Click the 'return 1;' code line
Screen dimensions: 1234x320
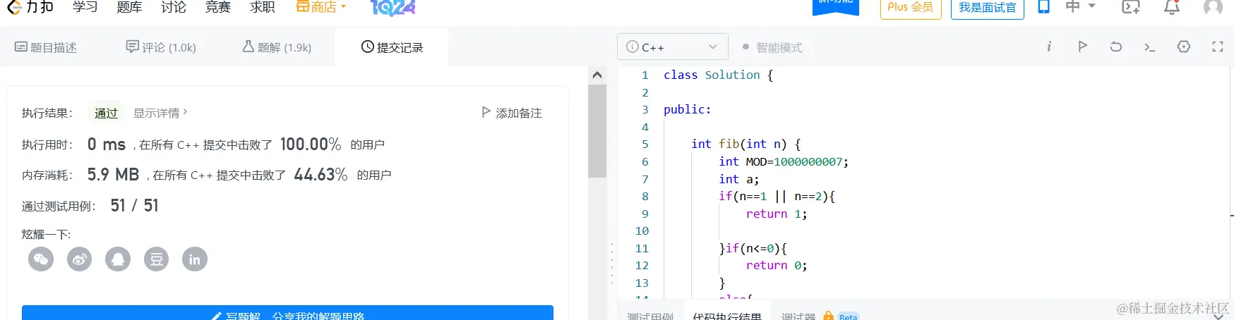777,214
